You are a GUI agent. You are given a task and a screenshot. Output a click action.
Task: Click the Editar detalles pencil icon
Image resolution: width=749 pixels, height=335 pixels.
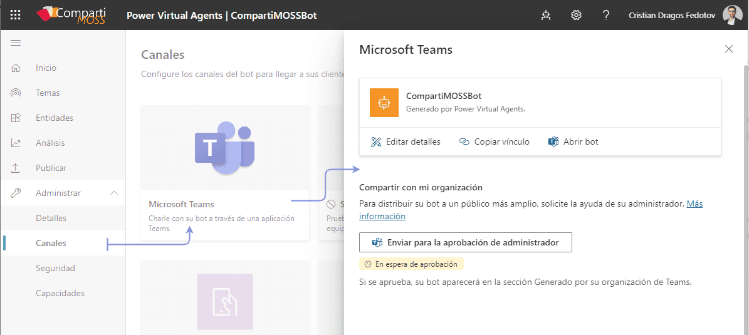377,142
